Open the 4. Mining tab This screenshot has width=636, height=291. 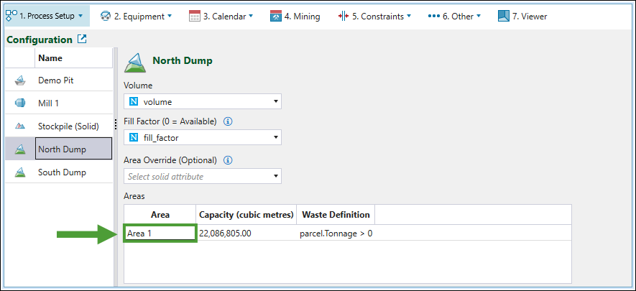295,16
